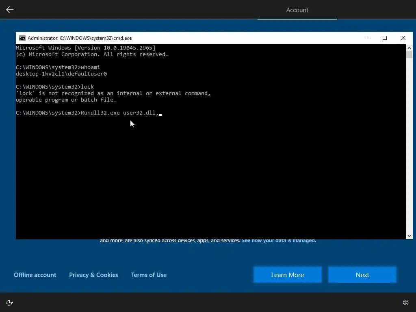Click the window title Administrator: cmd.exe
The height and width of the screenshot is (312, 416).
[80, 38]
